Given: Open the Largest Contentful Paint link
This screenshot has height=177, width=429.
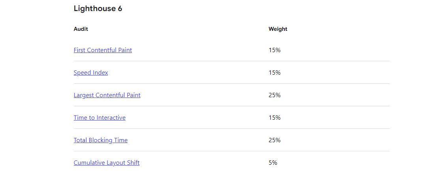Looking at the screenshot, I should [107, 95].
